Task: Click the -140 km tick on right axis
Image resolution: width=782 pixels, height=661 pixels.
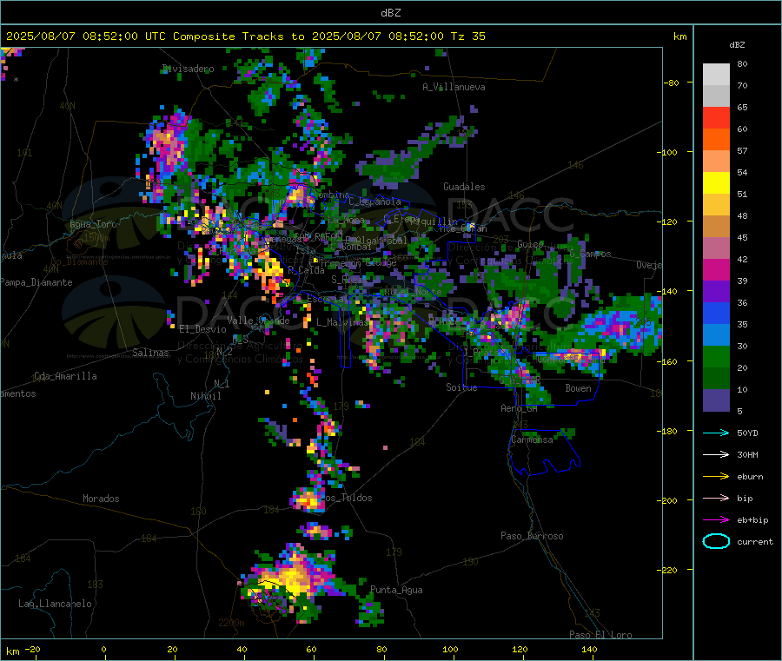Action: pyautogui.click(x=669, y=291)
